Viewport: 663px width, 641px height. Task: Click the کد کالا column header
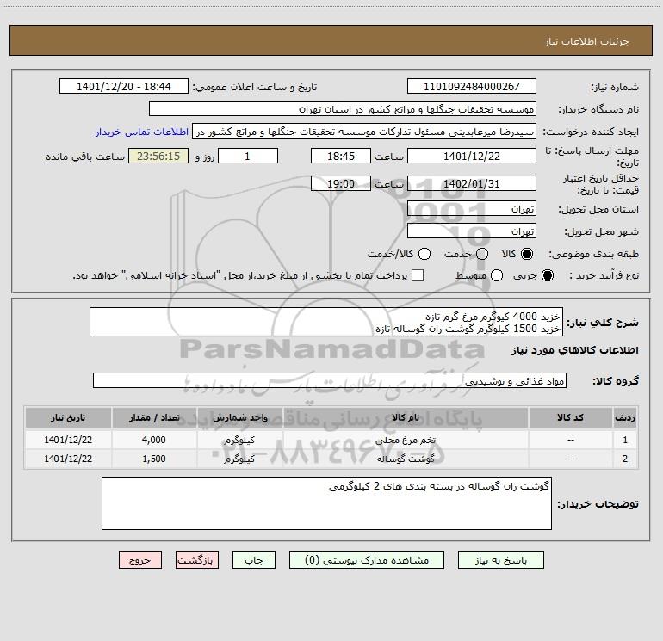tap(570, 417)
